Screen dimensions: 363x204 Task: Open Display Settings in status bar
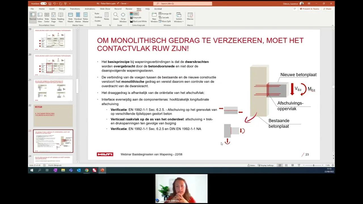point(266,165)
